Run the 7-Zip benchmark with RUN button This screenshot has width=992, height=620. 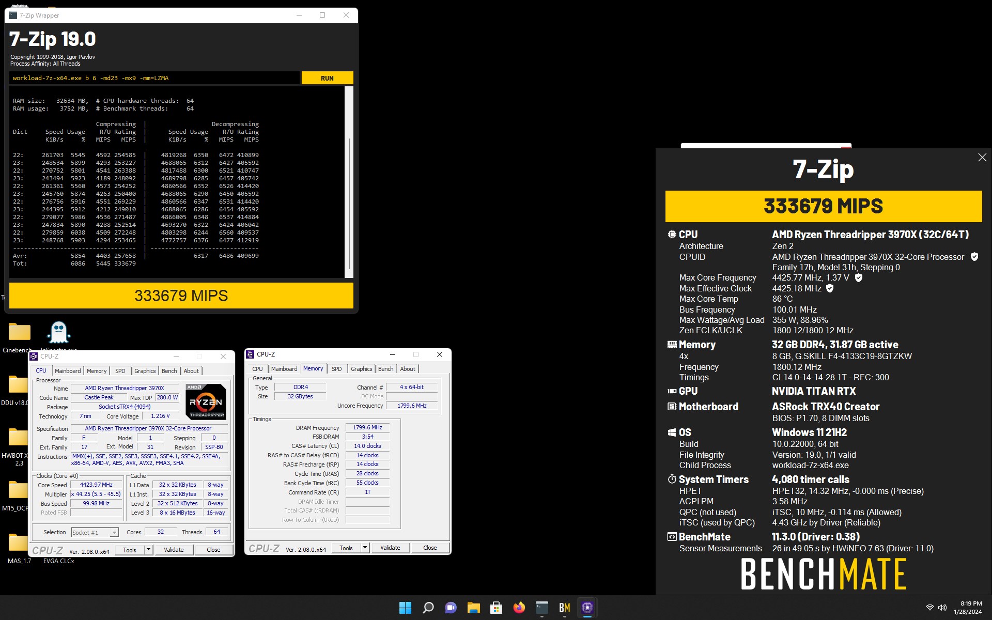(x=327, y=78)
